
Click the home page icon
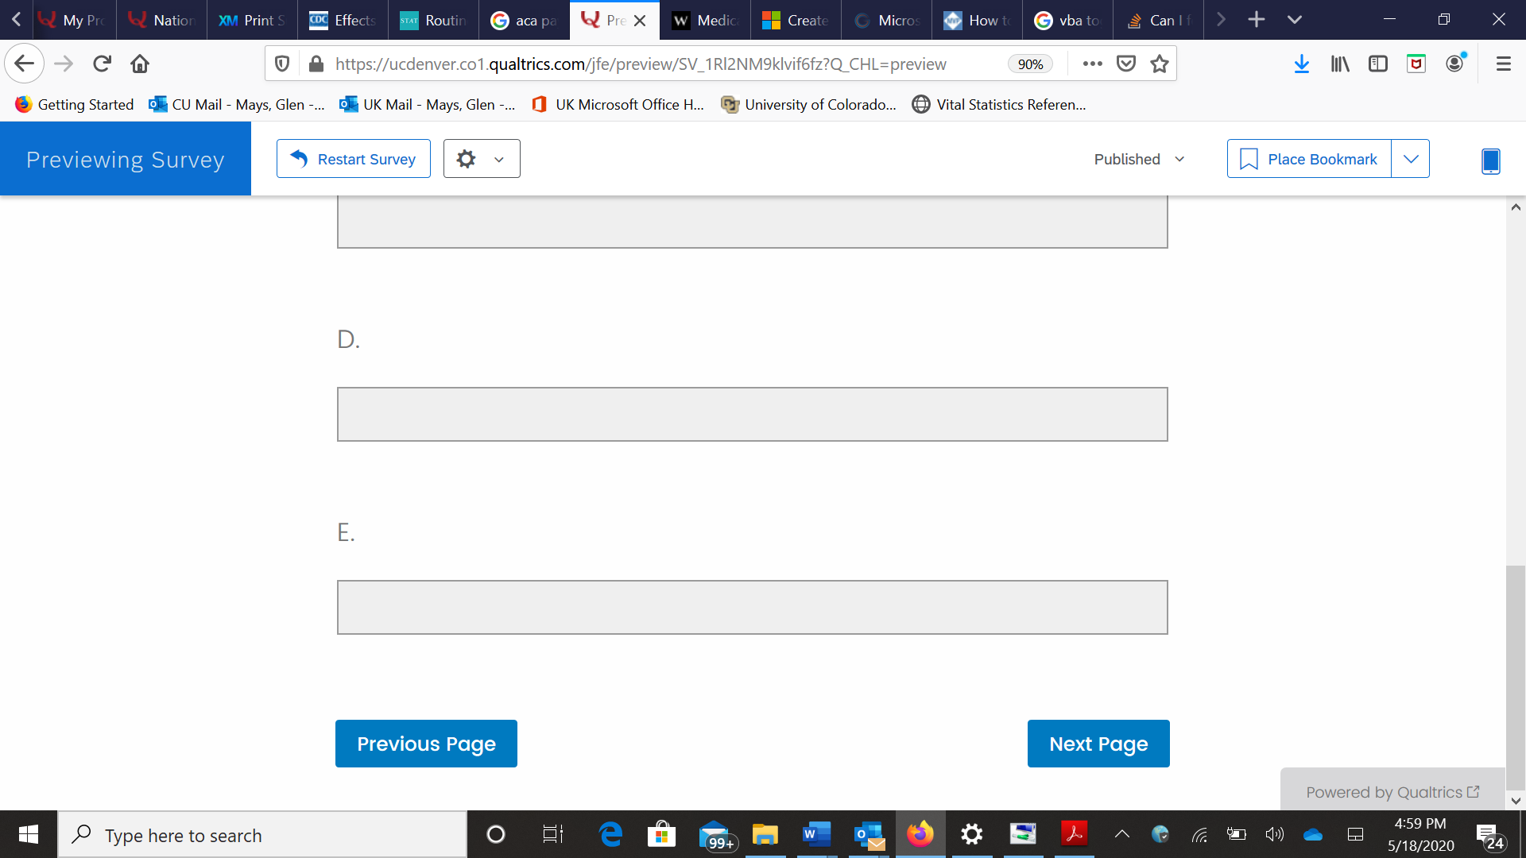[x=140, y=64]
